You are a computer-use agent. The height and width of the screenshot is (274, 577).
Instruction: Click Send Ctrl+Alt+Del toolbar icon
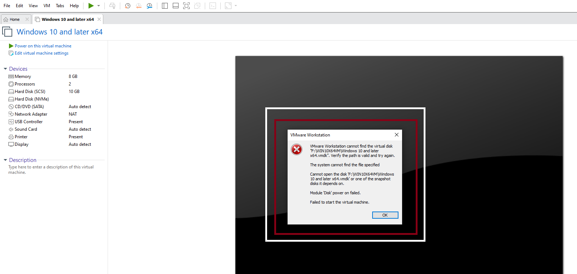pos(112,6)
